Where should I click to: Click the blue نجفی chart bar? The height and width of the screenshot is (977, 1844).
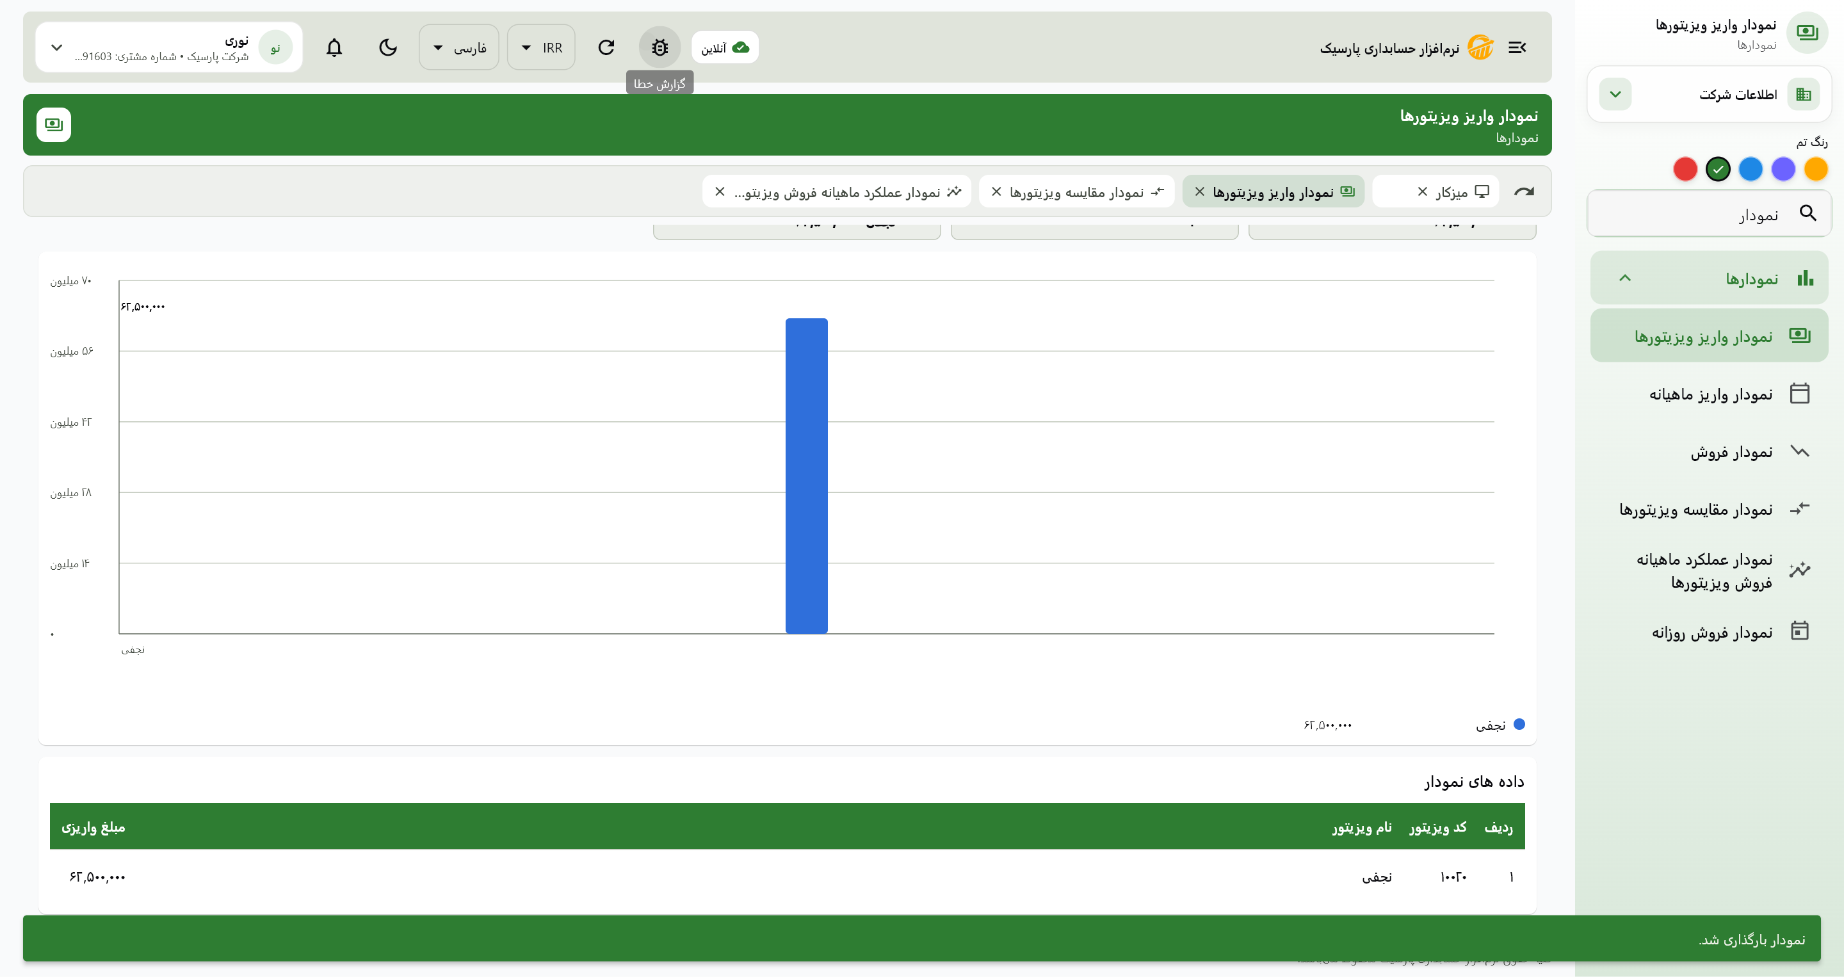point(806,476)
